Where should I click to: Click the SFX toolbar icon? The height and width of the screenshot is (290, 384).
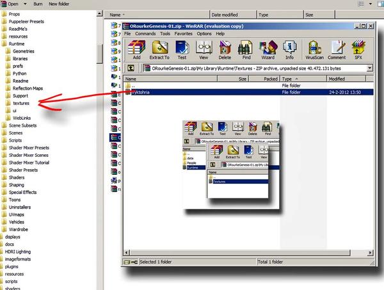click(358, 50)
